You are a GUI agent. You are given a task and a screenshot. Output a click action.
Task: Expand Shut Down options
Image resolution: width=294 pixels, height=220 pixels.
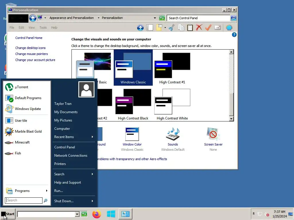pyautogui.click(x=92, y=201)
